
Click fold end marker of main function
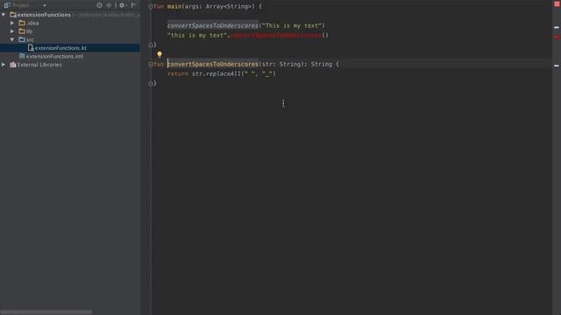151,45
